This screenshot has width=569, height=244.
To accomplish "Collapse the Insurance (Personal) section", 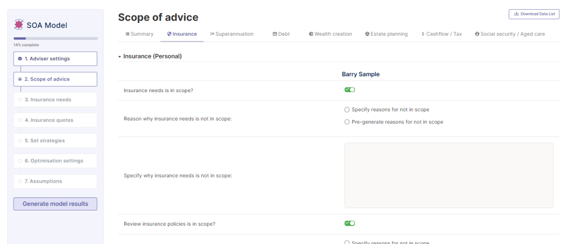I will point(119,56).
